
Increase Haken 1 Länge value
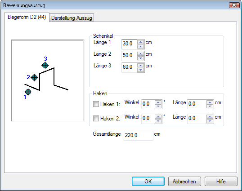tap(210, 102)
